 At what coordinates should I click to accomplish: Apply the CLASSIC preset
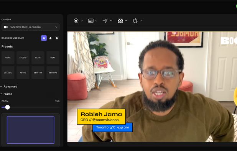[8, 73]
